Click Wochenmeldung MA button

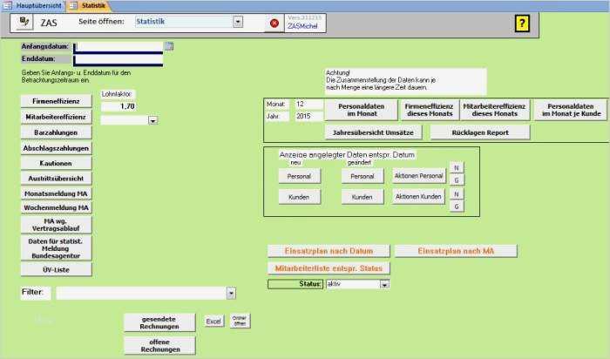(57, 207)
